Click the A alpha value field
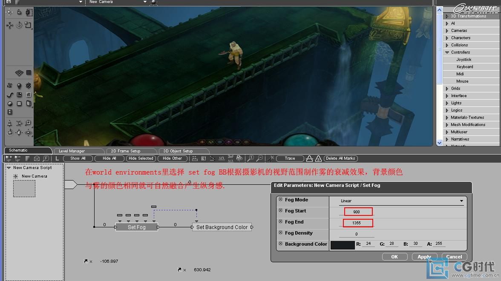The height and width of the screenshot is (281, 501). tap(439, 244)
